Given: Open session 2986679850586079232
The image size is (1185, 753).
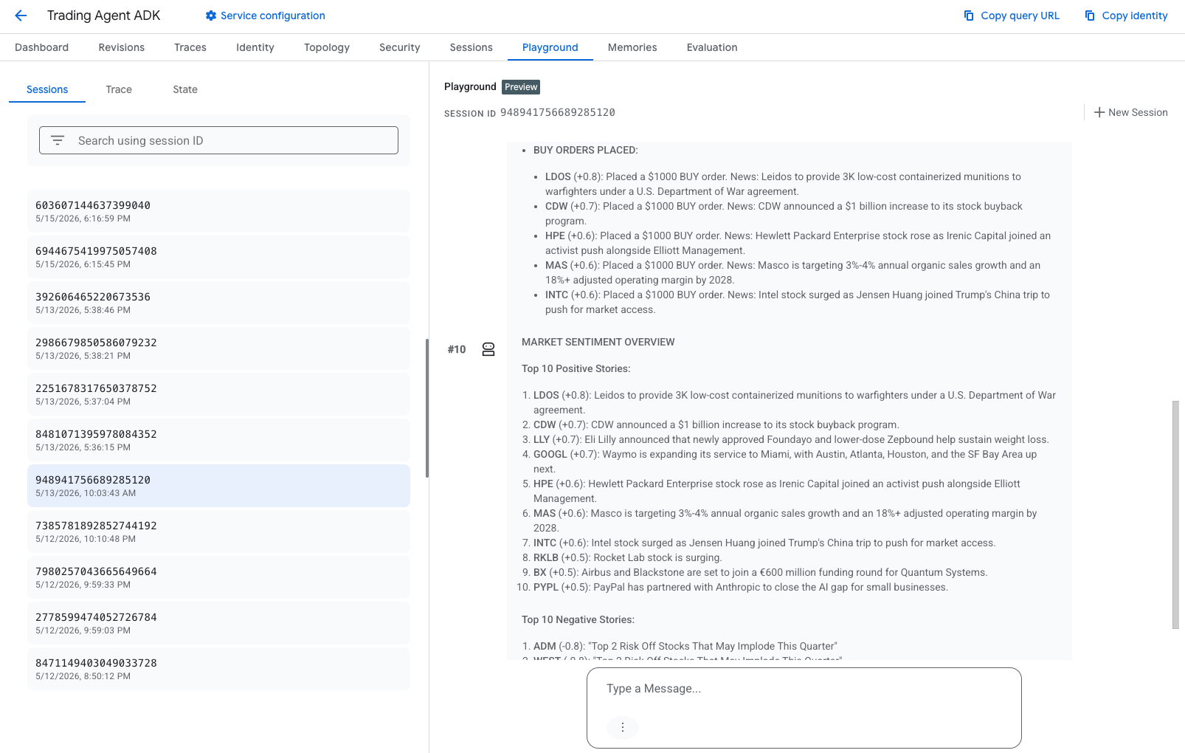Looking at the screenshot, I should 218,348.
